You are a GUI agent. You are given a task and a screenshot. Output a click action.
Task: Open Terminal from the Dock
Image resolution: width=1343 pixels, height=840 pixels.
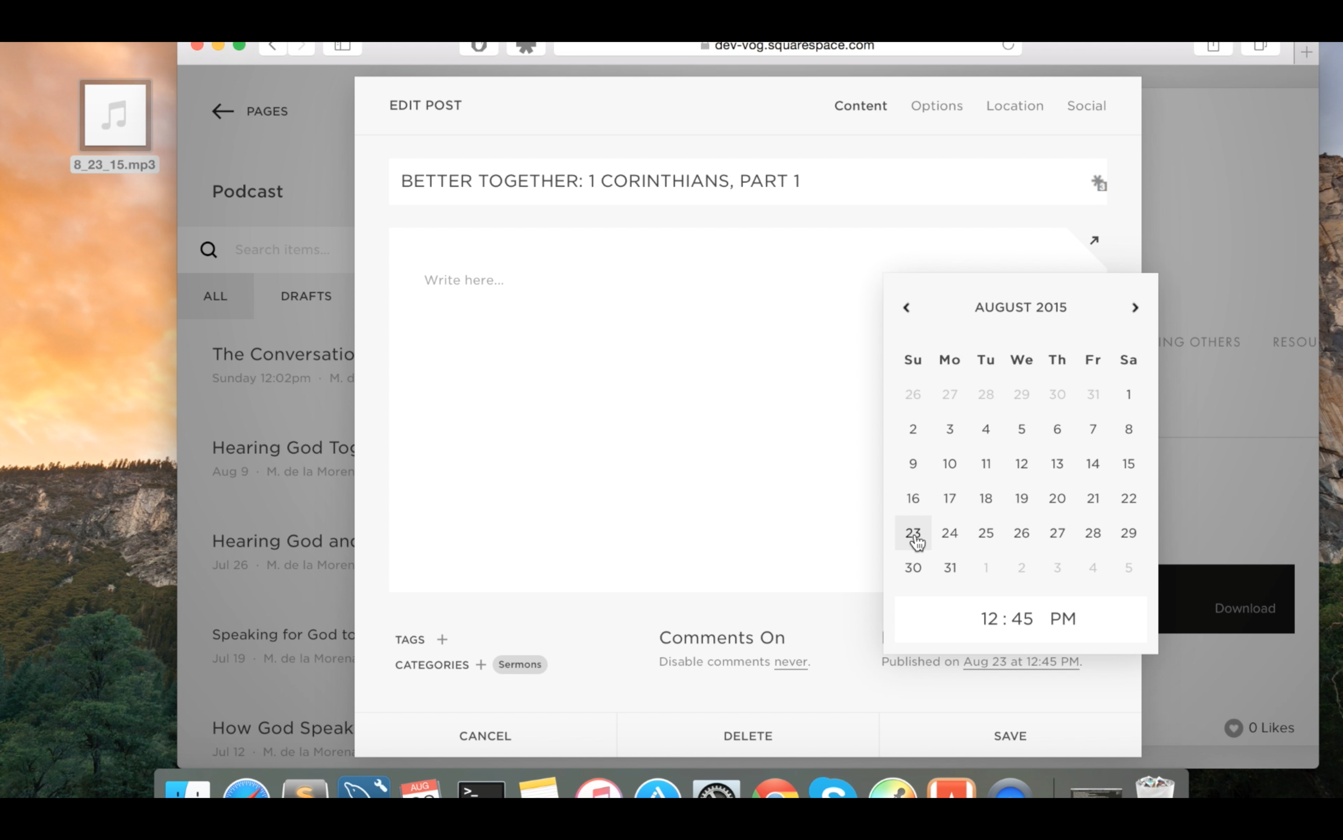481,789
